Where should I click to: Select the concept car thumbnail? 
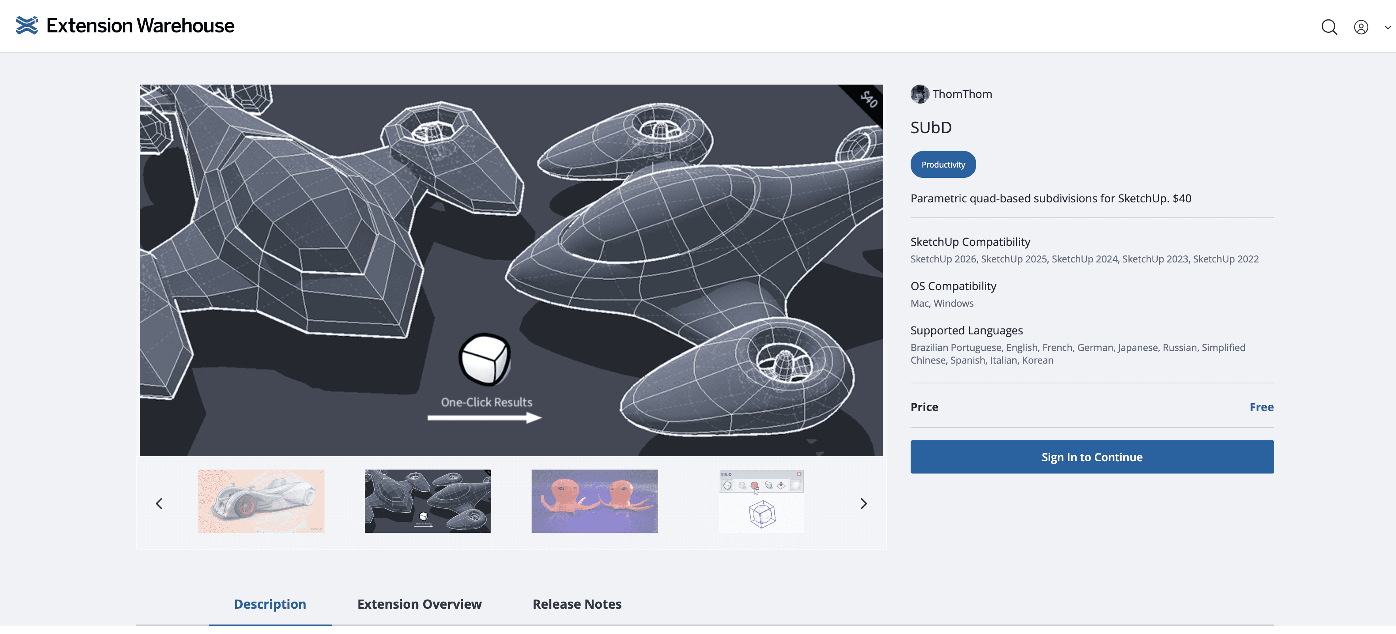coord(261,501)
